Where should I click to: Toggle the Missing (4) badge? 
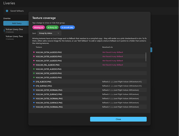click(39, 27)
